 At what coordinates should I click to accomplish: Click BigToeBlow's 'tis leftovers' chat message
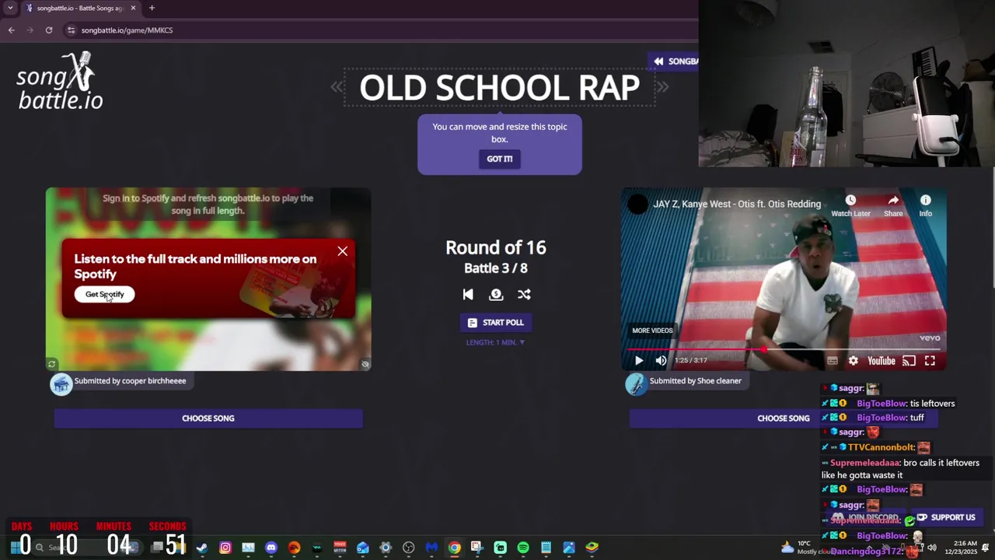point(889,403)
